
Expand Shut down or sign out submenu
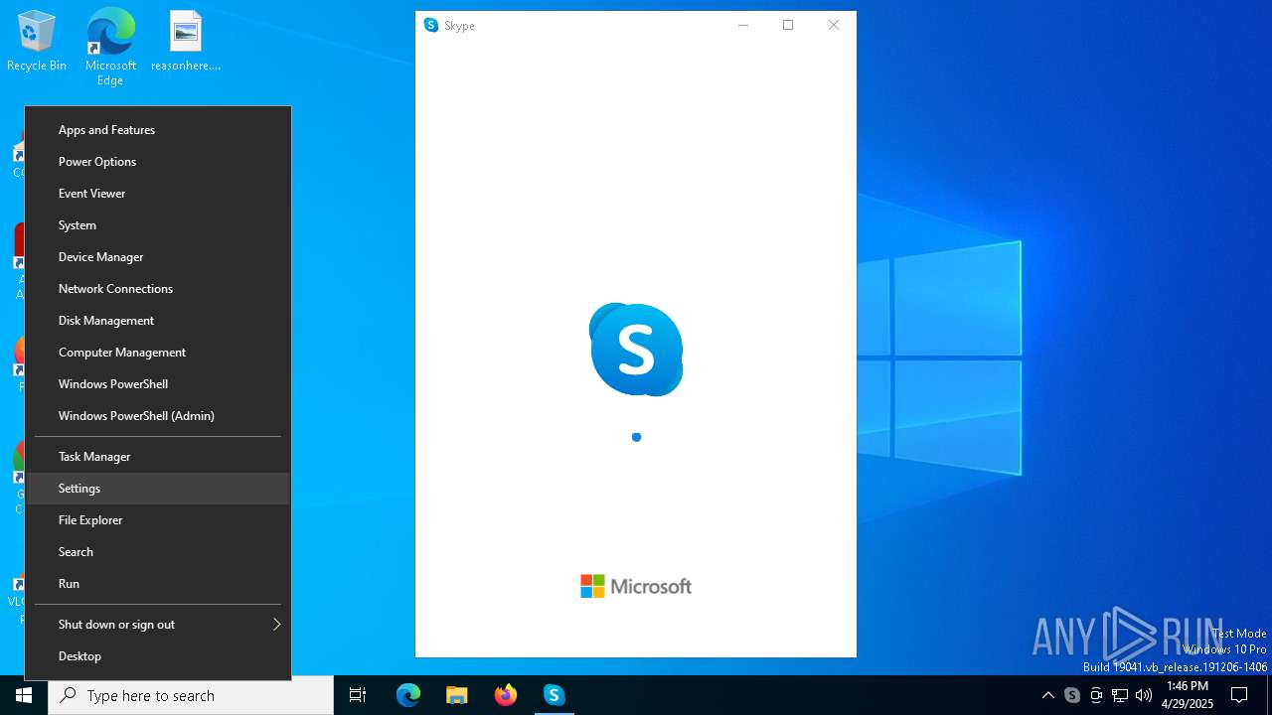coord(158,625)
